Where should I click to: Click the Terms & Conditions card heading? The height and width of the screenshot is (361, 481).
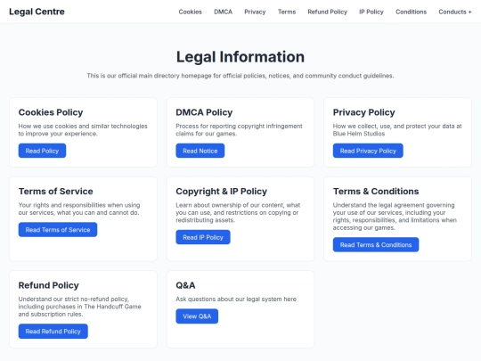[x=376, y=192]
